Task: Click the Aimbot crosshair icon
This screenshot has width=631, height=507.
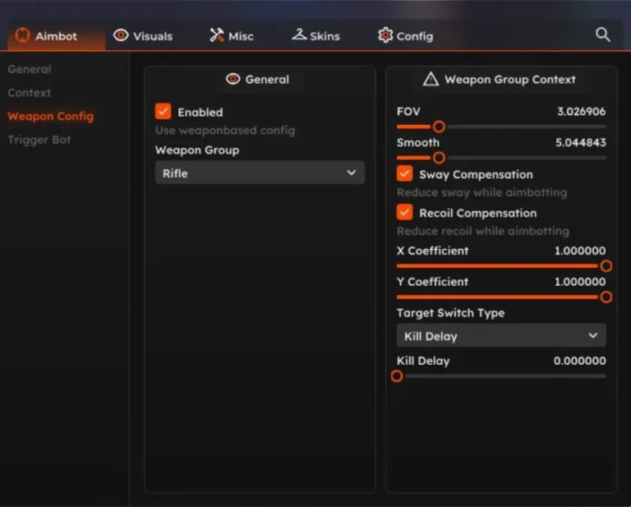Action: click(x=22, y=35)
